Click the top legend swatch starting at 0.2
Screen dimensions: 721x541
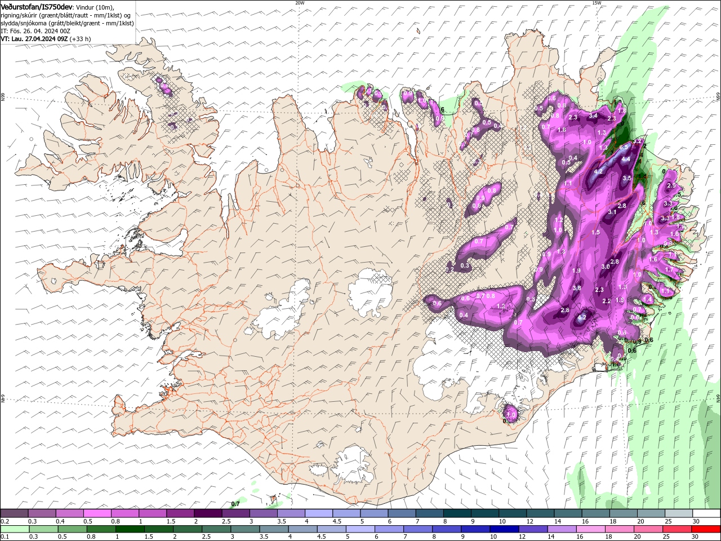tap(15, 513)
